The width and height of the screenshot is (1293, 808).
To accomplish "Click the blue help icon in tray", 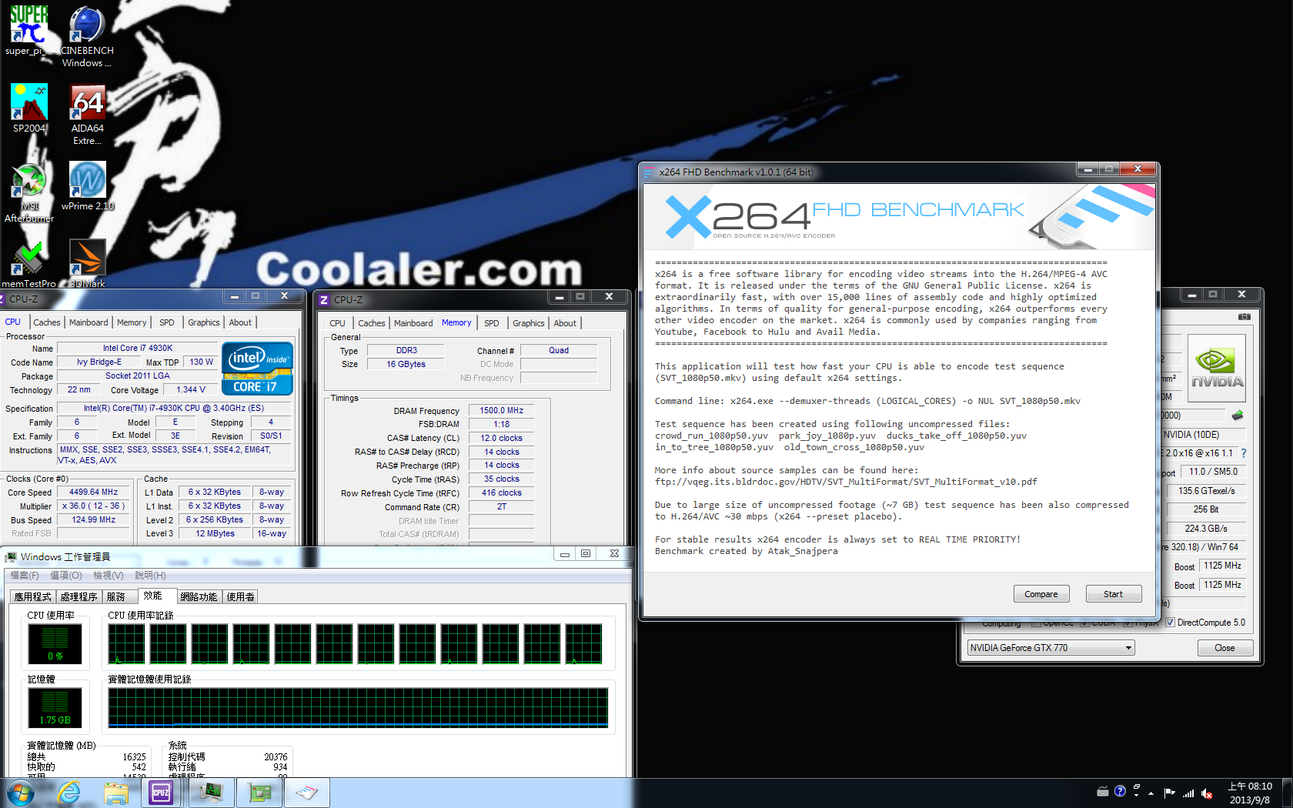I will click(1120, 790).
